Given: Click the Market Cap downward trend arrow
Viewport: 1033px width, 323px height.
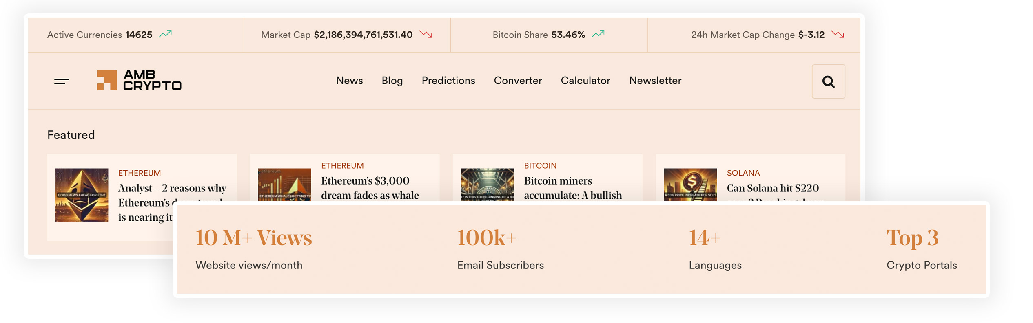Looking at the screenshot, I should click(x=426, y=34).
